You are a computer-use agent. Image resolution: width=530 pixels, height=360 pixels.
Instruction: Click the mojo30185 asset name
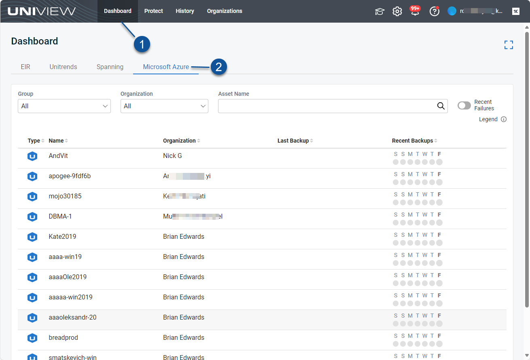tap(65, 196)
